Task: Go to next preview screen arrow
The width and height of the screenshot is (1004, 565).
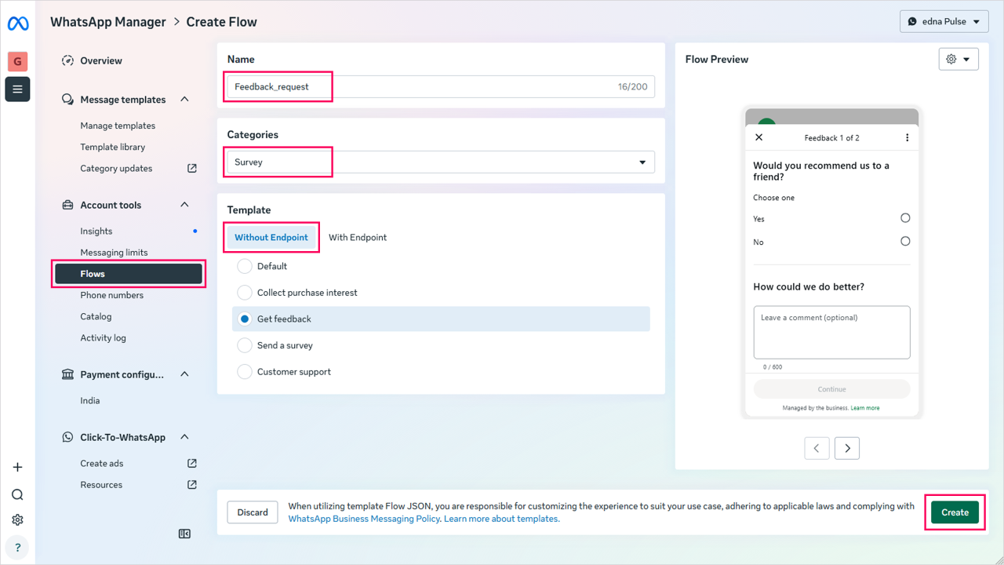Action: tap(847, 448)
